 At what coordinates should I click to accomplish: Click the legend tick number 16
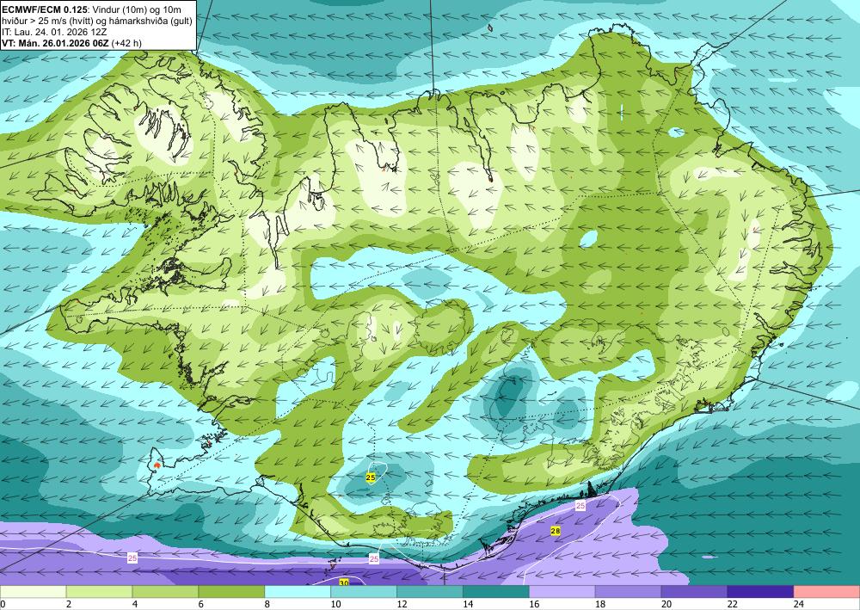coord(534,604)
